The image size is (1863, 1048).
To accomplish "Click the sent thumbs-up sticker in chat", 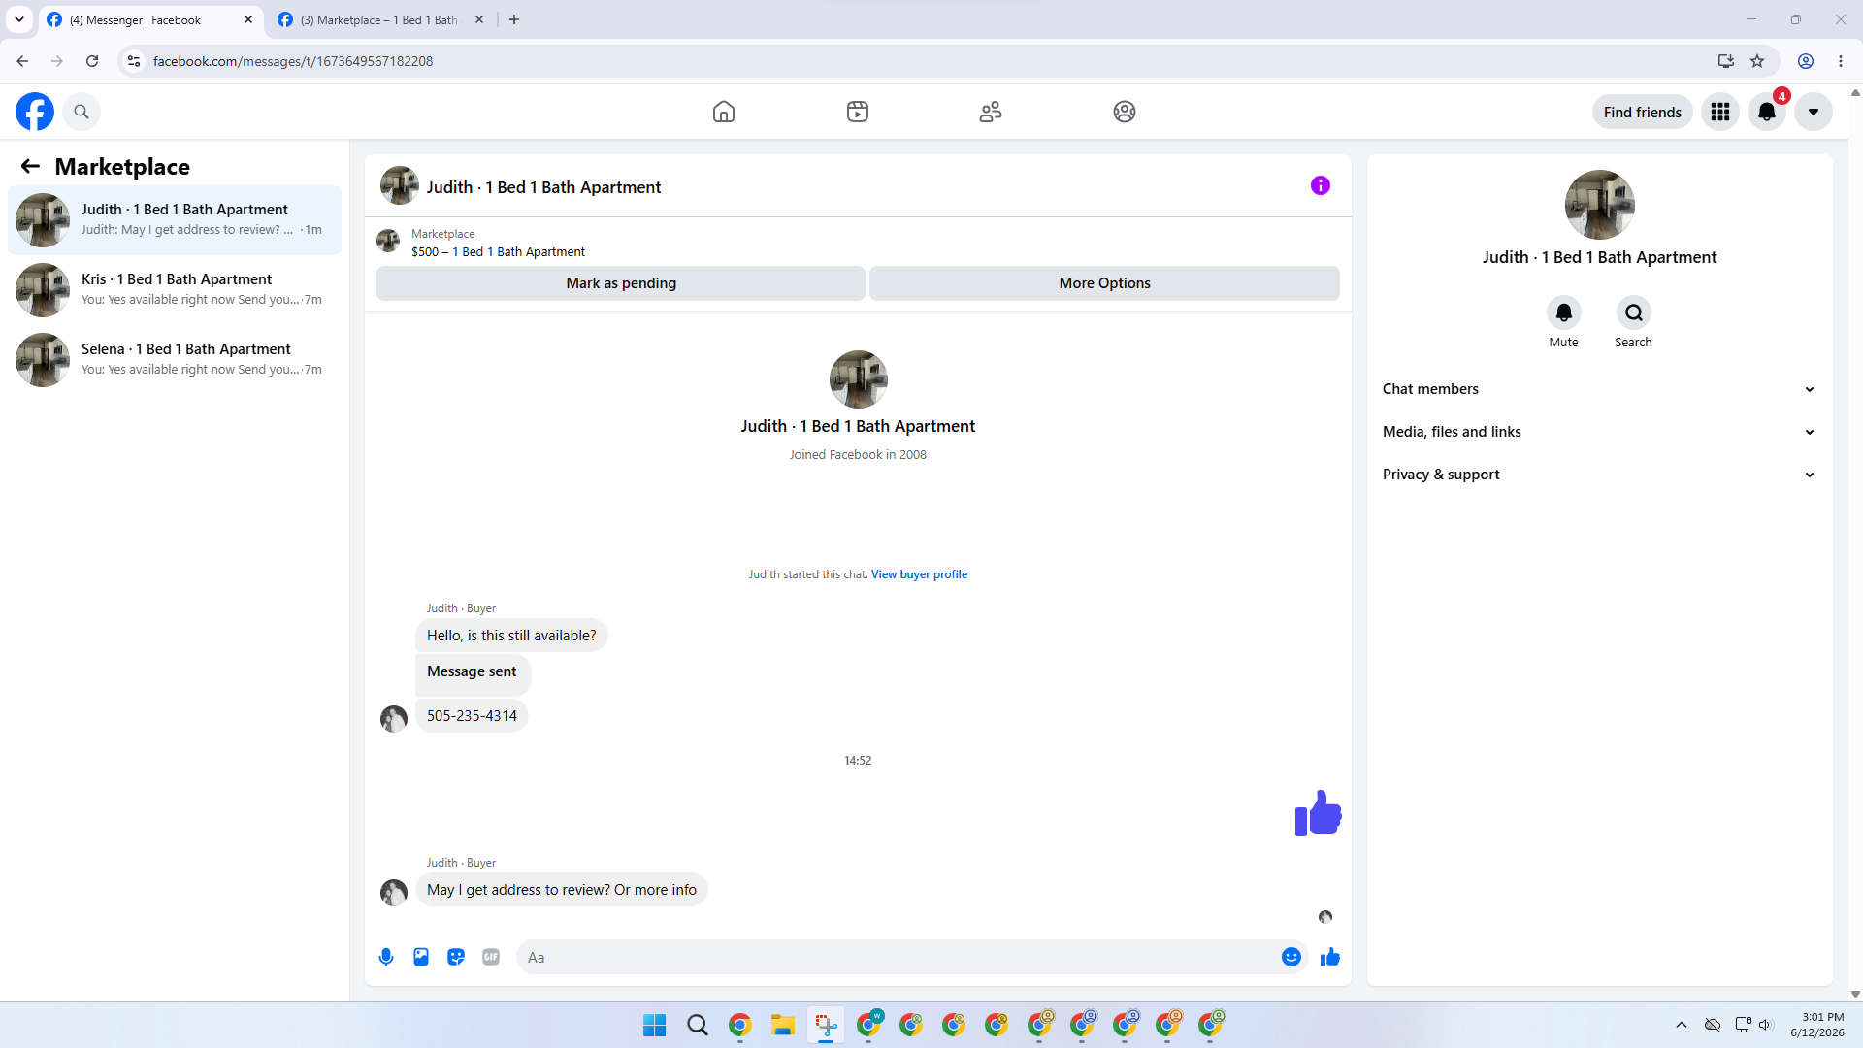I will point(1318,813).
